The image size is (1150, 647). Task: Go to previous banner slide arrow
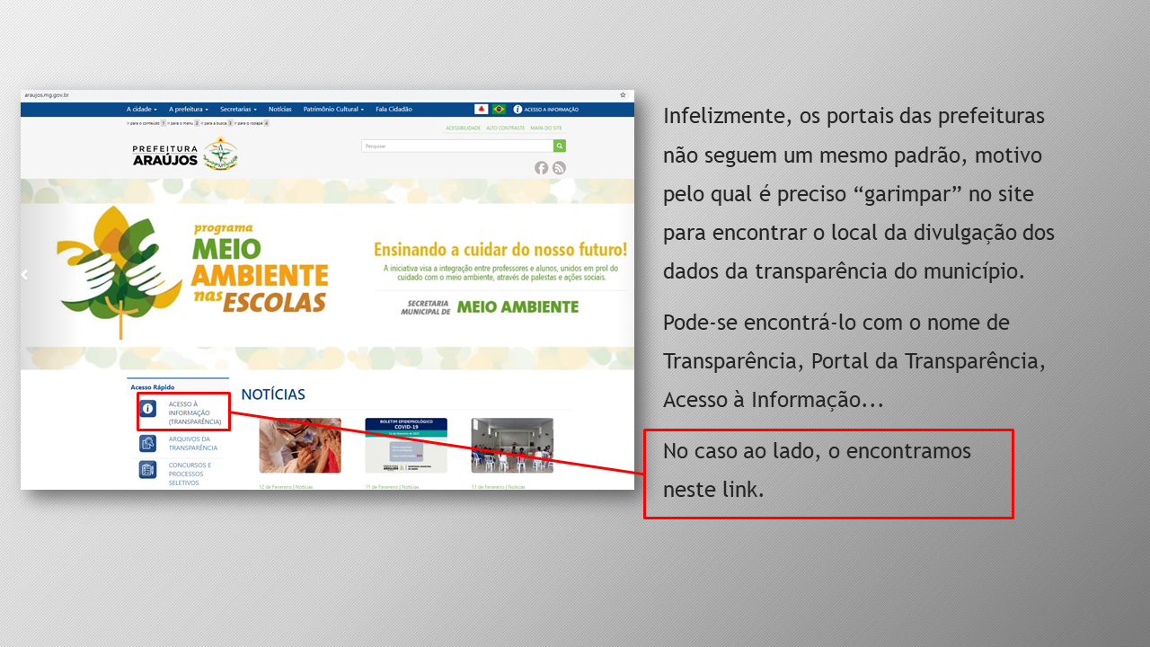pos(25,275)
